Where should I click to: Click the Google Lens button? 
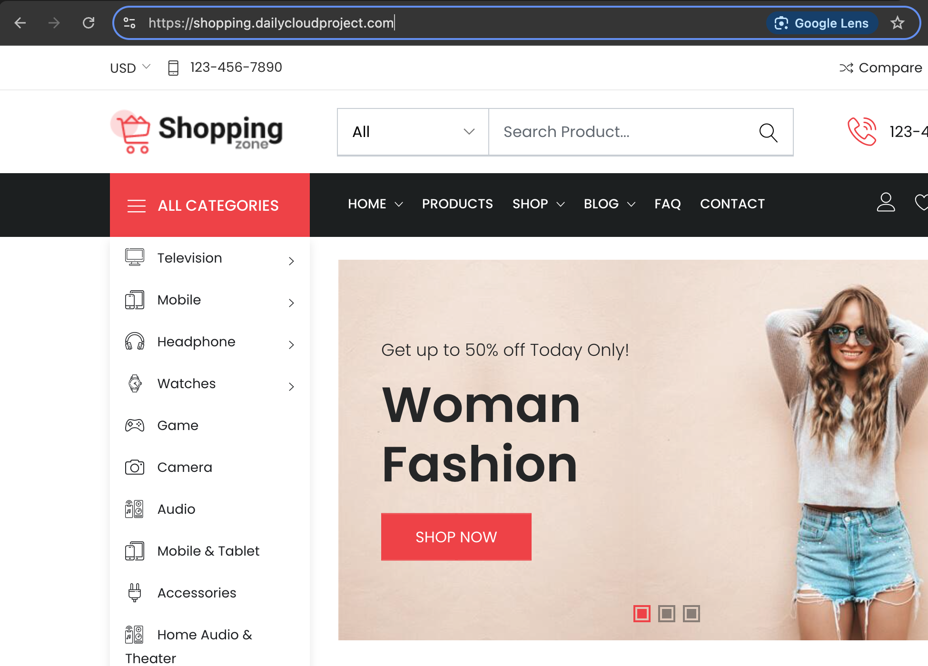click(x=822, y=23)
